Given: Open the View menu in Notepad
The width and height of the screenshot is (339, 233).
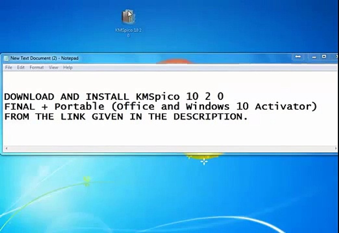Looking at the screenshot, I should 53,67.
